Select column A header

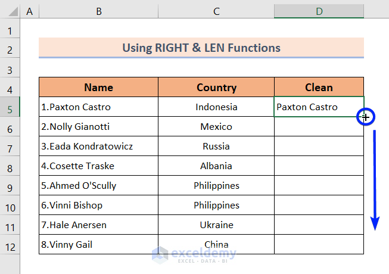pyautogui.click(x=30, y=11)
